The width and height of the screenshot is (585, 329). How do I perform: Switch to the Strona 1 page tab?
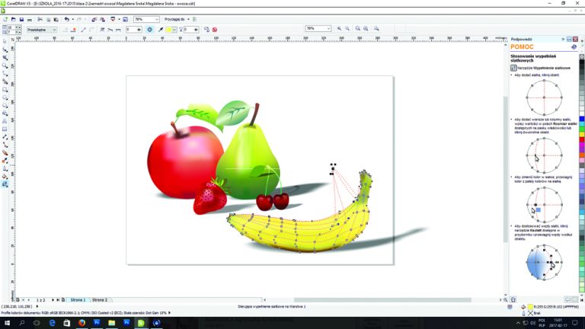pyautogui.click(x=78, y=300)
